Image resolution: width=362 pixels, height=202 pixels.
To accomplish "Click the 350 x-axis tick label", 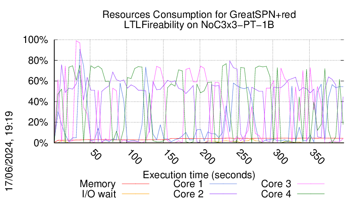I will click(317, 157).
